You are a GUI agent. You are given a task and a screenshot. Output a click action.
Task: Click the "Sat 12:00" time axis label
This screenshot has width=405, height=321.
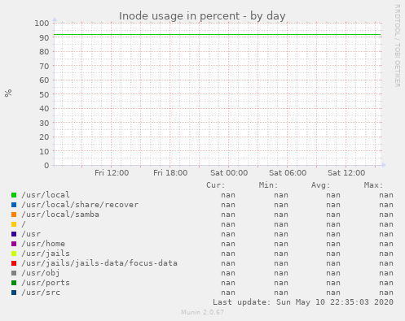[346, 173]
